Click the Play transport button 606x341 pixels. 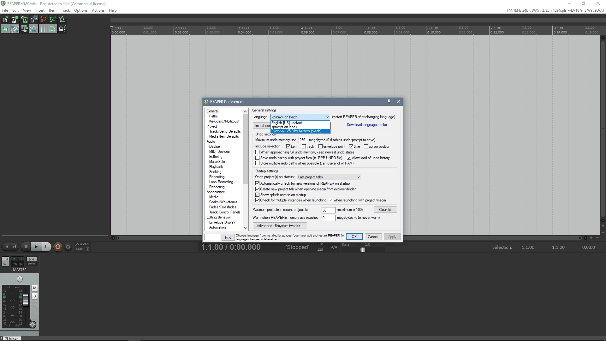pos(36,247)
